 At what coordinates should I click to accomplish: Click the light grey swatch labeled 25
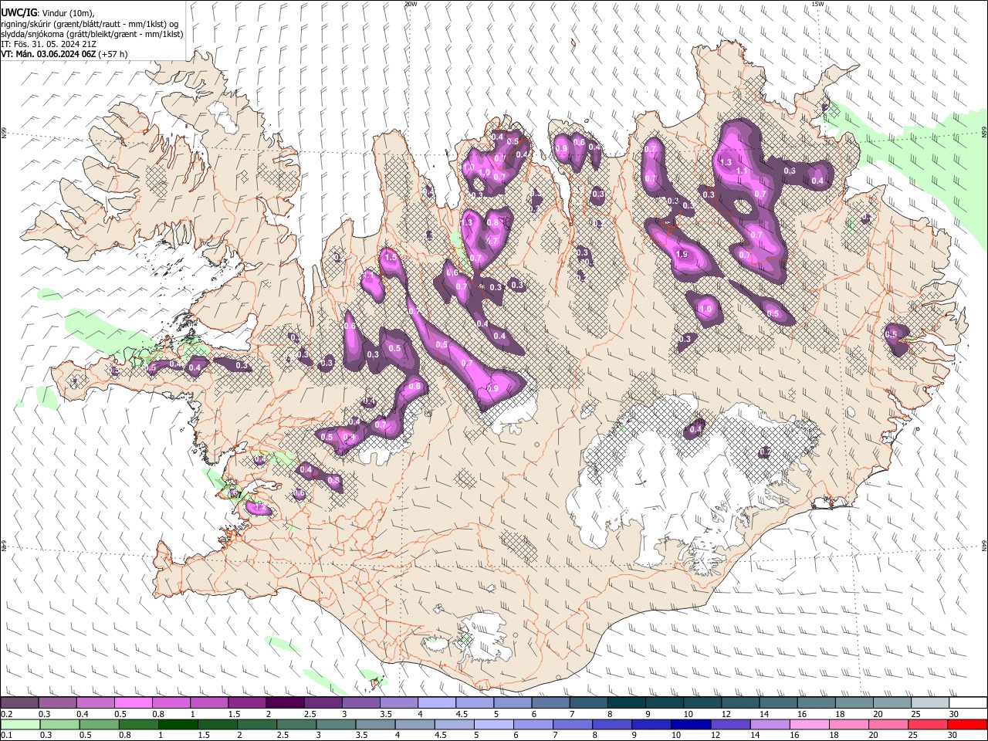tap(929, 703)
